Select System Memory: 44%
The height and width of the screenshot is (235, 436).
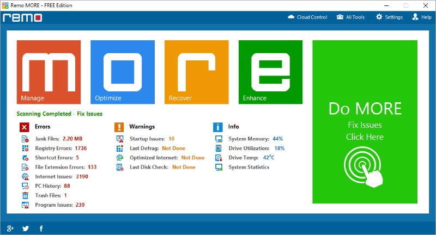point(256,139)
